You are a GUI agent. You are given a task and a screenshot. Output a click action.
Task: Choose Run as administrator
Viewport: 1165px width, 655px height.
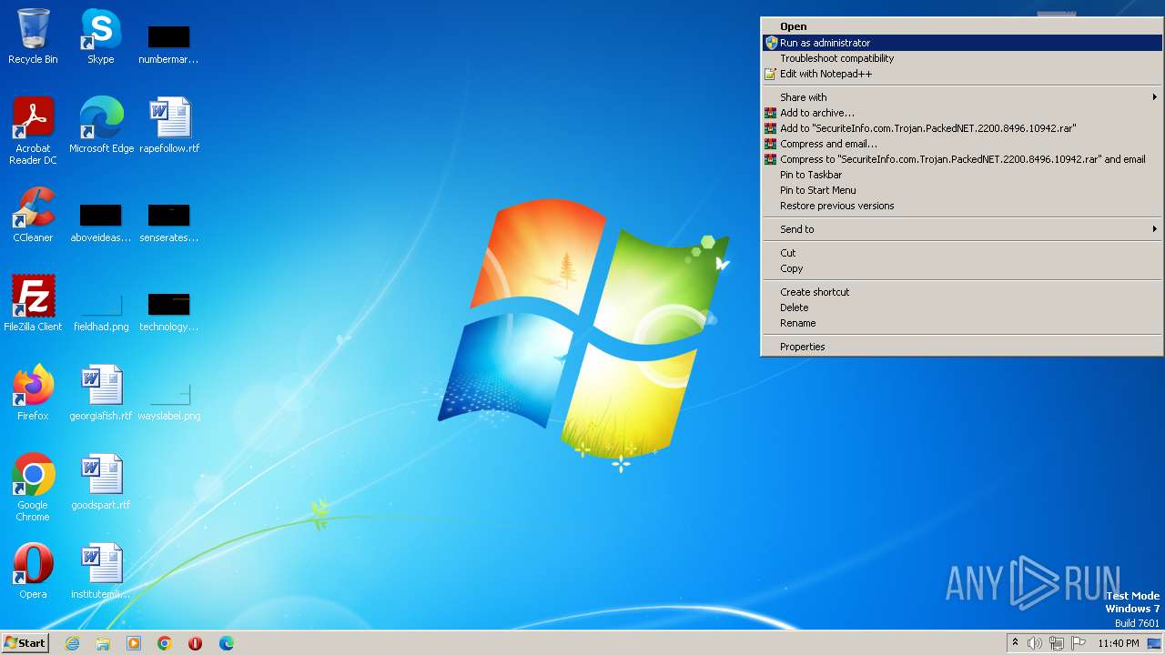point(961,43)
